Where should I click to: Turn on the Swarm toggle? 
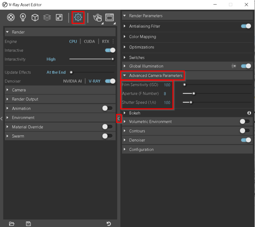[x=107, y=136]
